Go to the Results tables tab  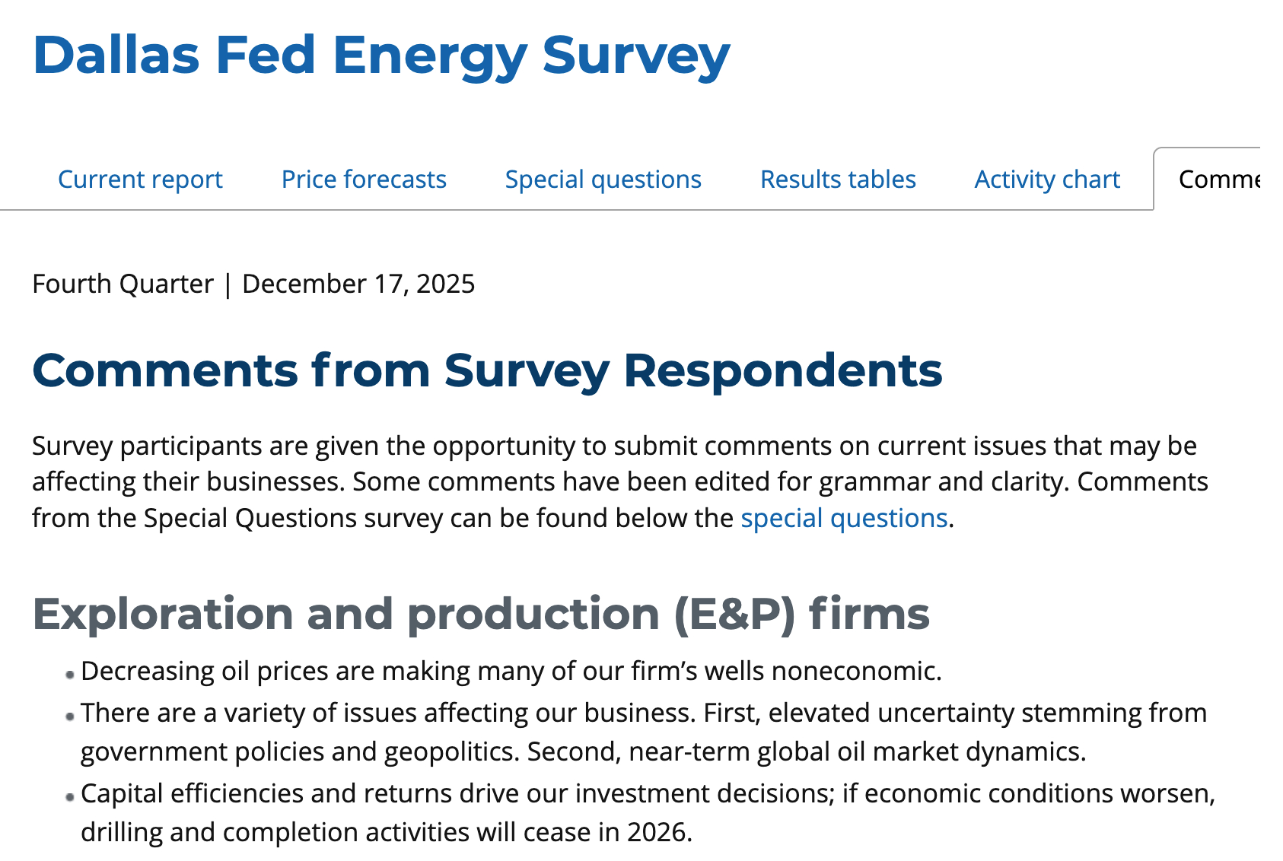(x=838, y=180)
